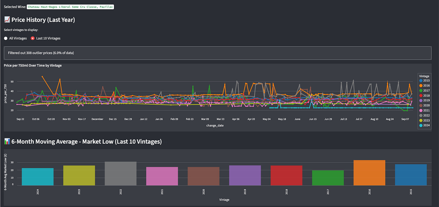
Task: Click the Selected Wine label
Action: coord(15,7)
